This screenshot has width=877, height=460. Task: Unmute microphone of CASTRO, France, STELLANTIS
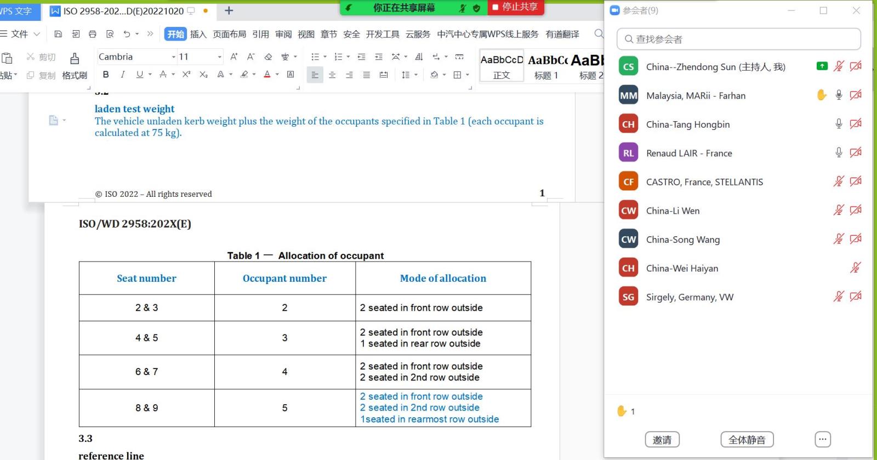839,181
